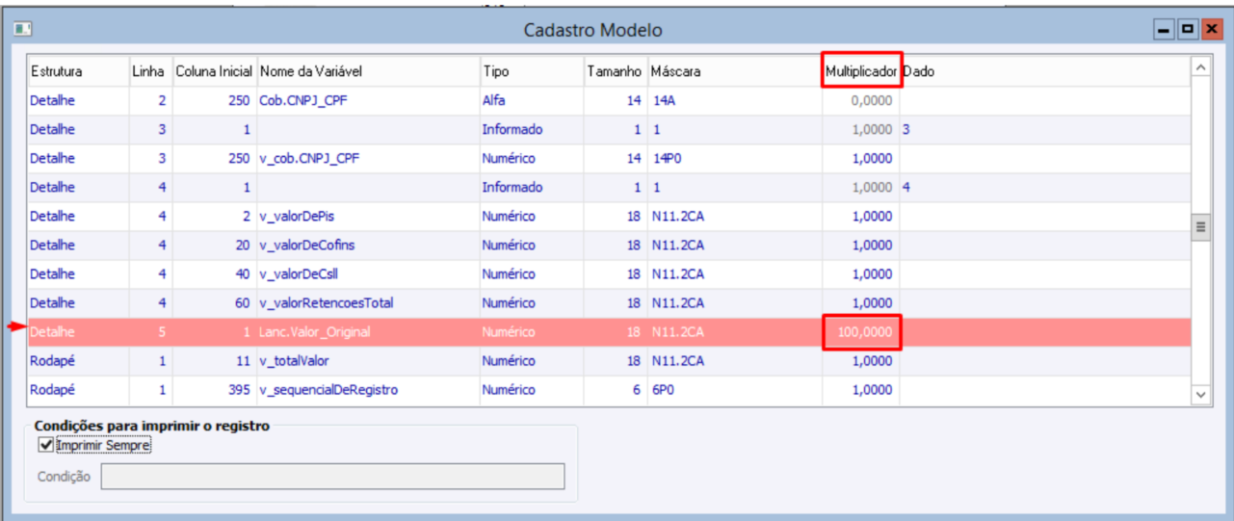Image resolution: width=1234 pixels, height=521 pixels.
Task: Click the scrollbar down arrow
Action: point(1200,394)
